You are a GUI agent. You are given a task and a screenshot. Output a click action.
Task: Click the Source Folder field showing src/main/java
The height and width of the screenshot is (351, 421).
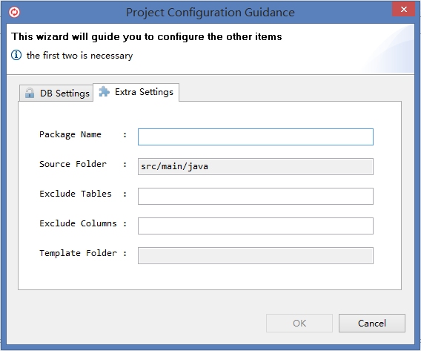255,166
